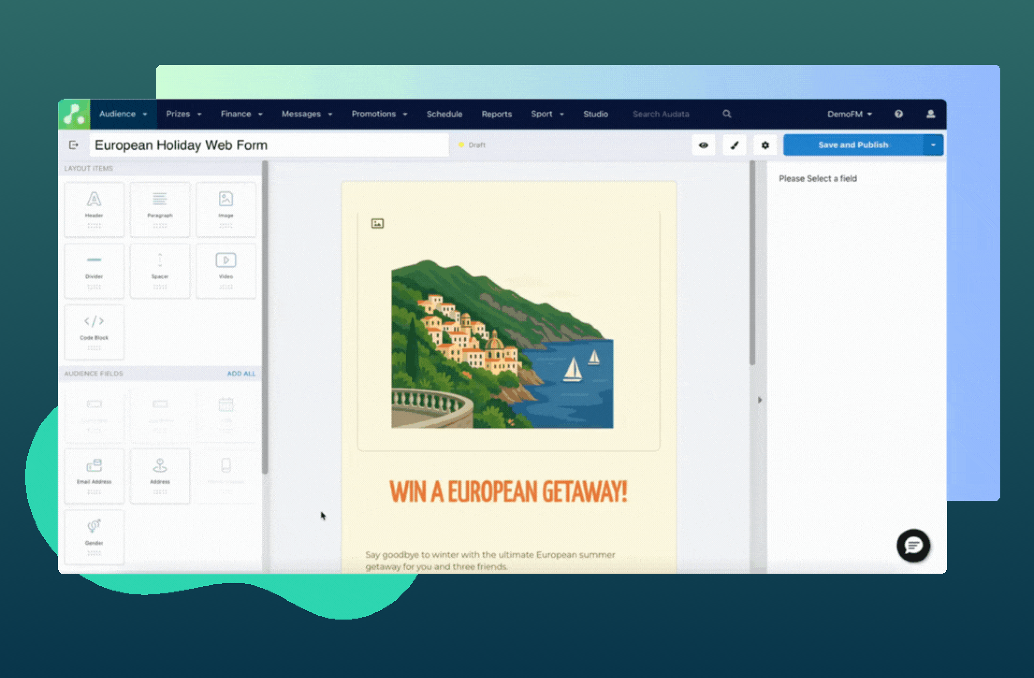Select the Video layout element

(226, 270)
